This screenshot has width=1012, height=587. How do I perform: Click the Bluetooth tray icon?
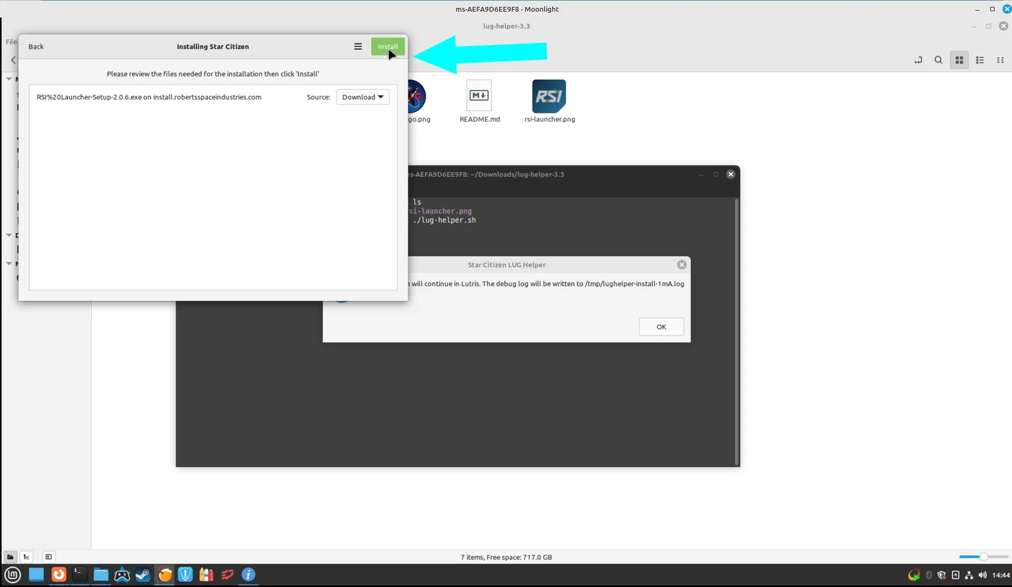click(929, 575)
